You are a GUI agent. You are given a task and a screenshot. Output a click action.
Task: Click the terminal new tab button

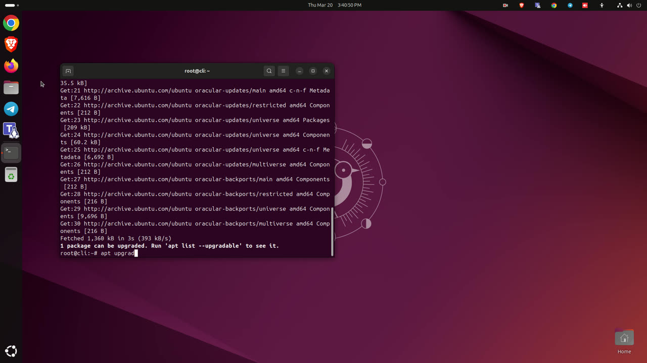click(x=68, y=71)
